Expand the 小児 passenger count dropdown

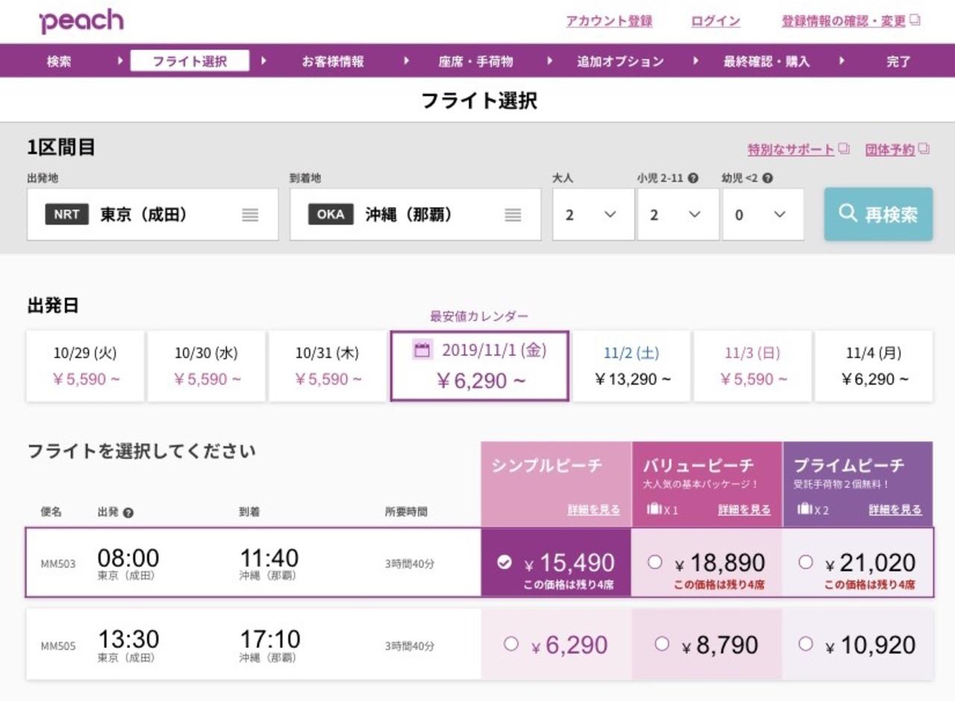point(678,215)
